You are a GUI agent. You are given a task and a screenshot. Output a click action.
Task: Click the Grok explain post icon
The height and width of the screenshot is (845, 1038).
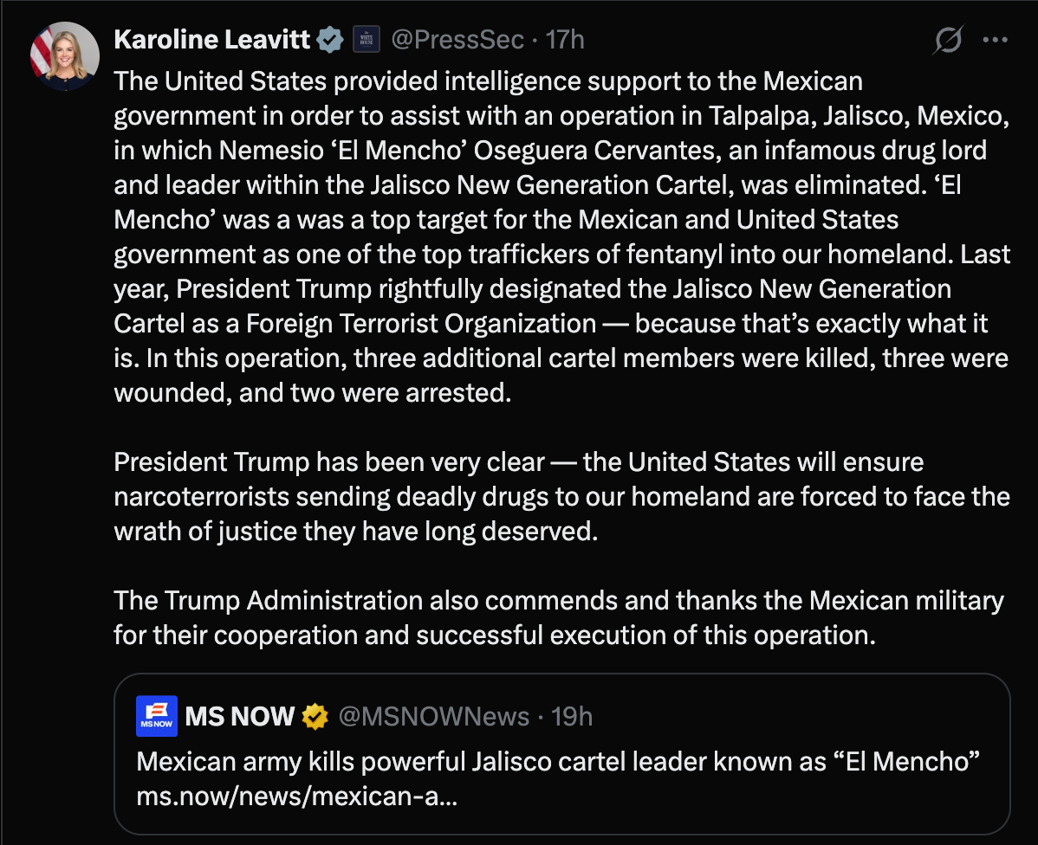pyautogui.click(x=949, y=40)
